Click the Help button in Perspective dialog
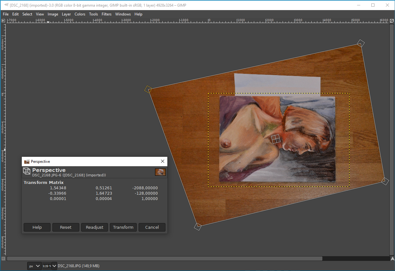The image size is (395, 271). click(x=37, y=227)
